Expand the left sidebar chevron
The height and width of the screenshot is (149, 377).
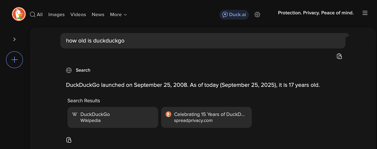(x=15, y=39)
